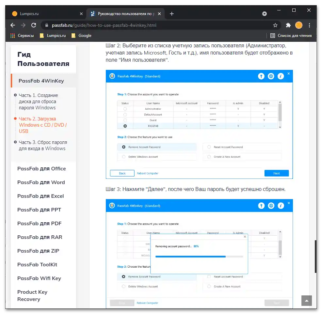Click PassFab logo in first 4WinKey title bar
Screen dimensions: 322x314
(112, 76)
